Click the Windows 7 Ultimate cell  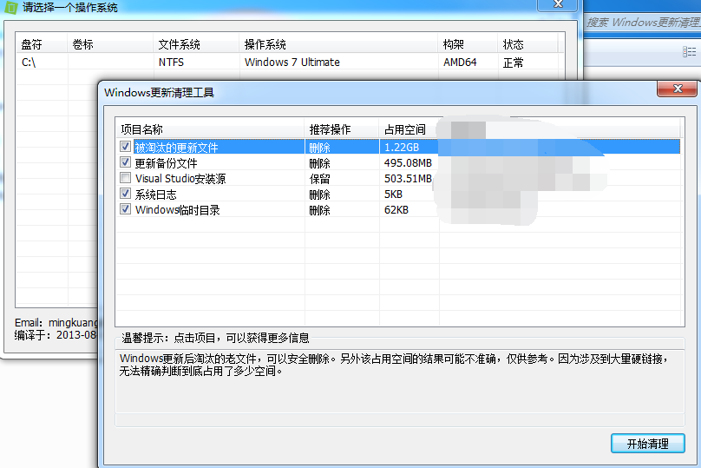pos(292,63)
